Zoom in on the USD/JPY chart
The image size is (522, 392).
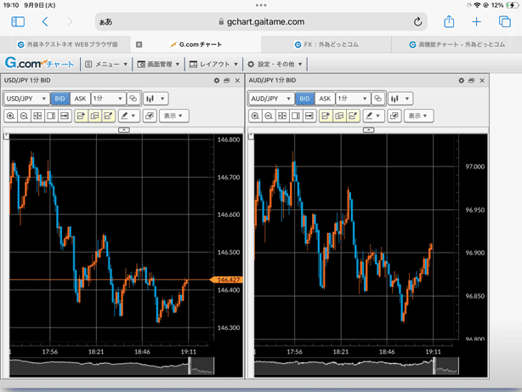click(x=10, y=116)
